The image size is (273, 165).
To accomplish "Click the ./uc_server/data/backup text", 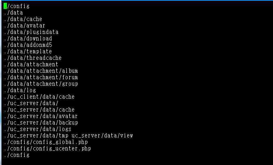I will click(x=41, y=123).
